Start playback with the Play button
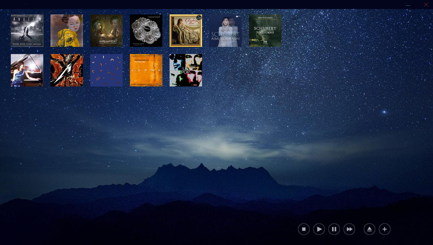 tap(319, 229)
